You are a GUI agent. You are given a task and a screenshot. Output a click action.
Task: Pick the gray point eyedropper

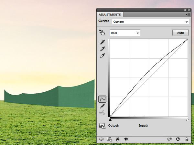click(102, 49)
